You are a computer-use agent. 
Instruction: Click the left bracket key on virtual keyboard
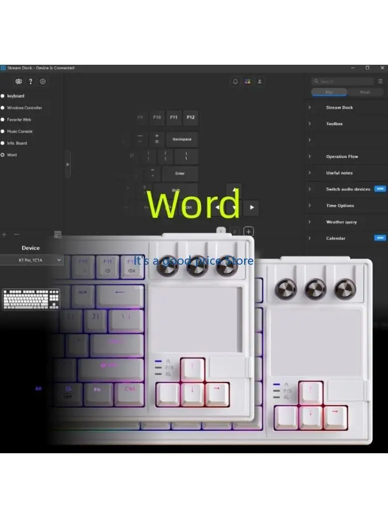pos(148,156)
